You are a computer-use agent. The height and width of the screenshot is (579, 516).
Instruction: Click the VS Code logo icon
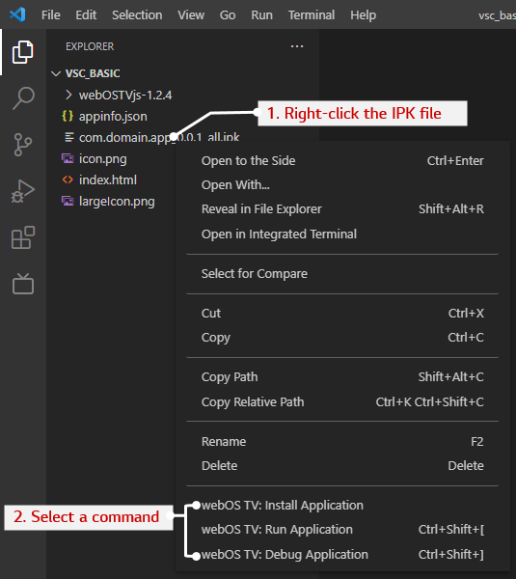(x=17, y=14)
